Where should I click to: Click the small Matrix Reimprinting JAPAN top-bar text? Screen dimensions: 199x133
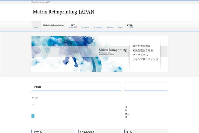[41, 2]
